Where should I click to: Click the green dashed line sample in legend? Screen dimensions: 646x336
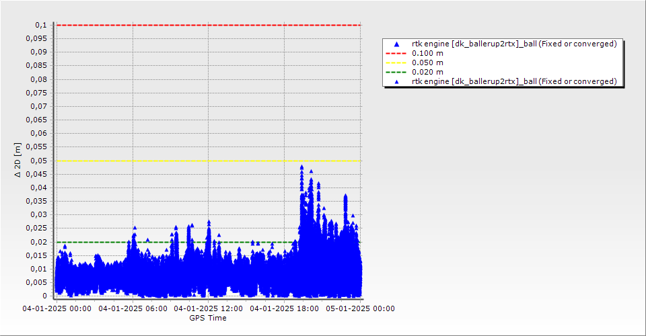(x=396, y=72)
